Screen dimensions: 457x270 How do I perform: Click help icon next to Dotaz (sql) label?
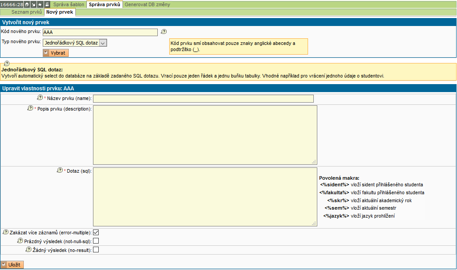point(60,170)
